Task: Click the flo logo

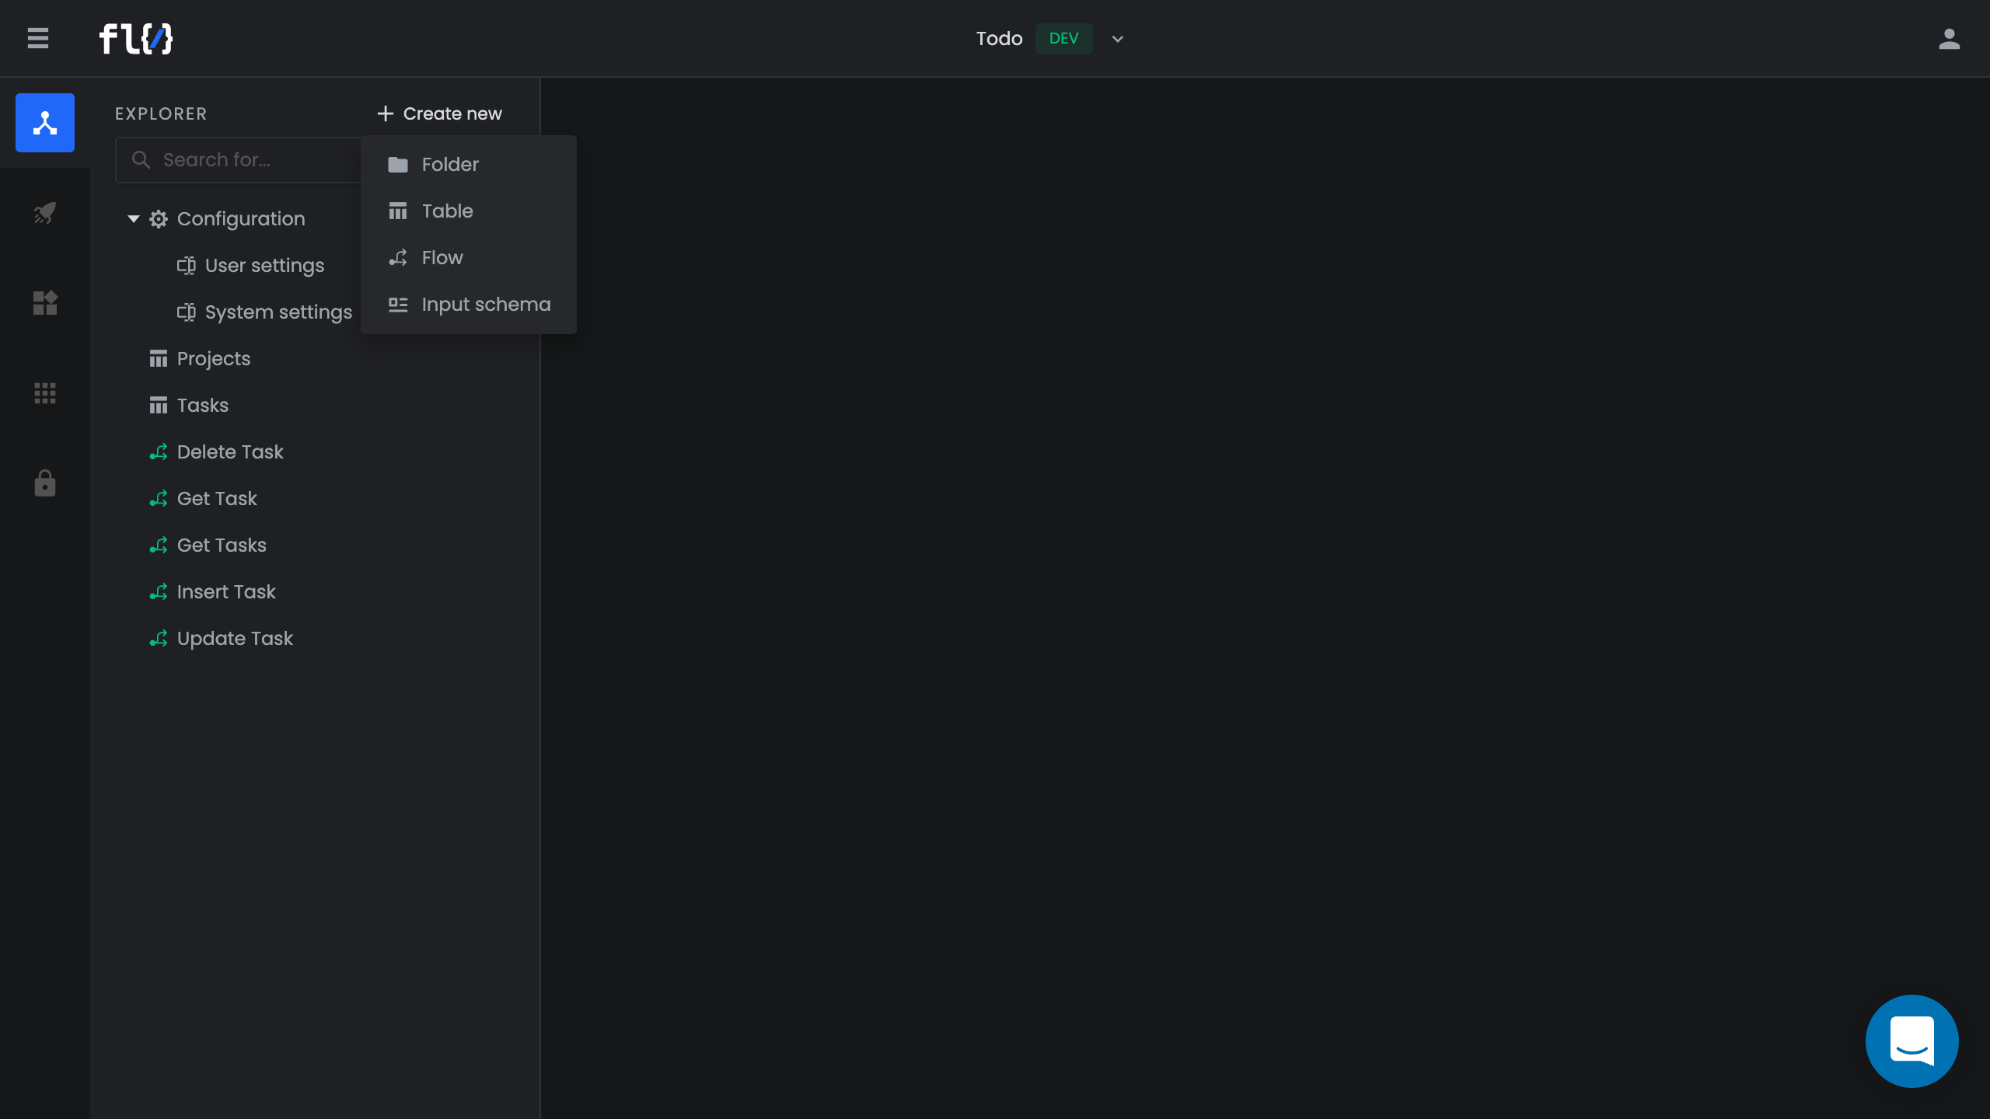Action: pyautogui.click(x=136, y=39)
